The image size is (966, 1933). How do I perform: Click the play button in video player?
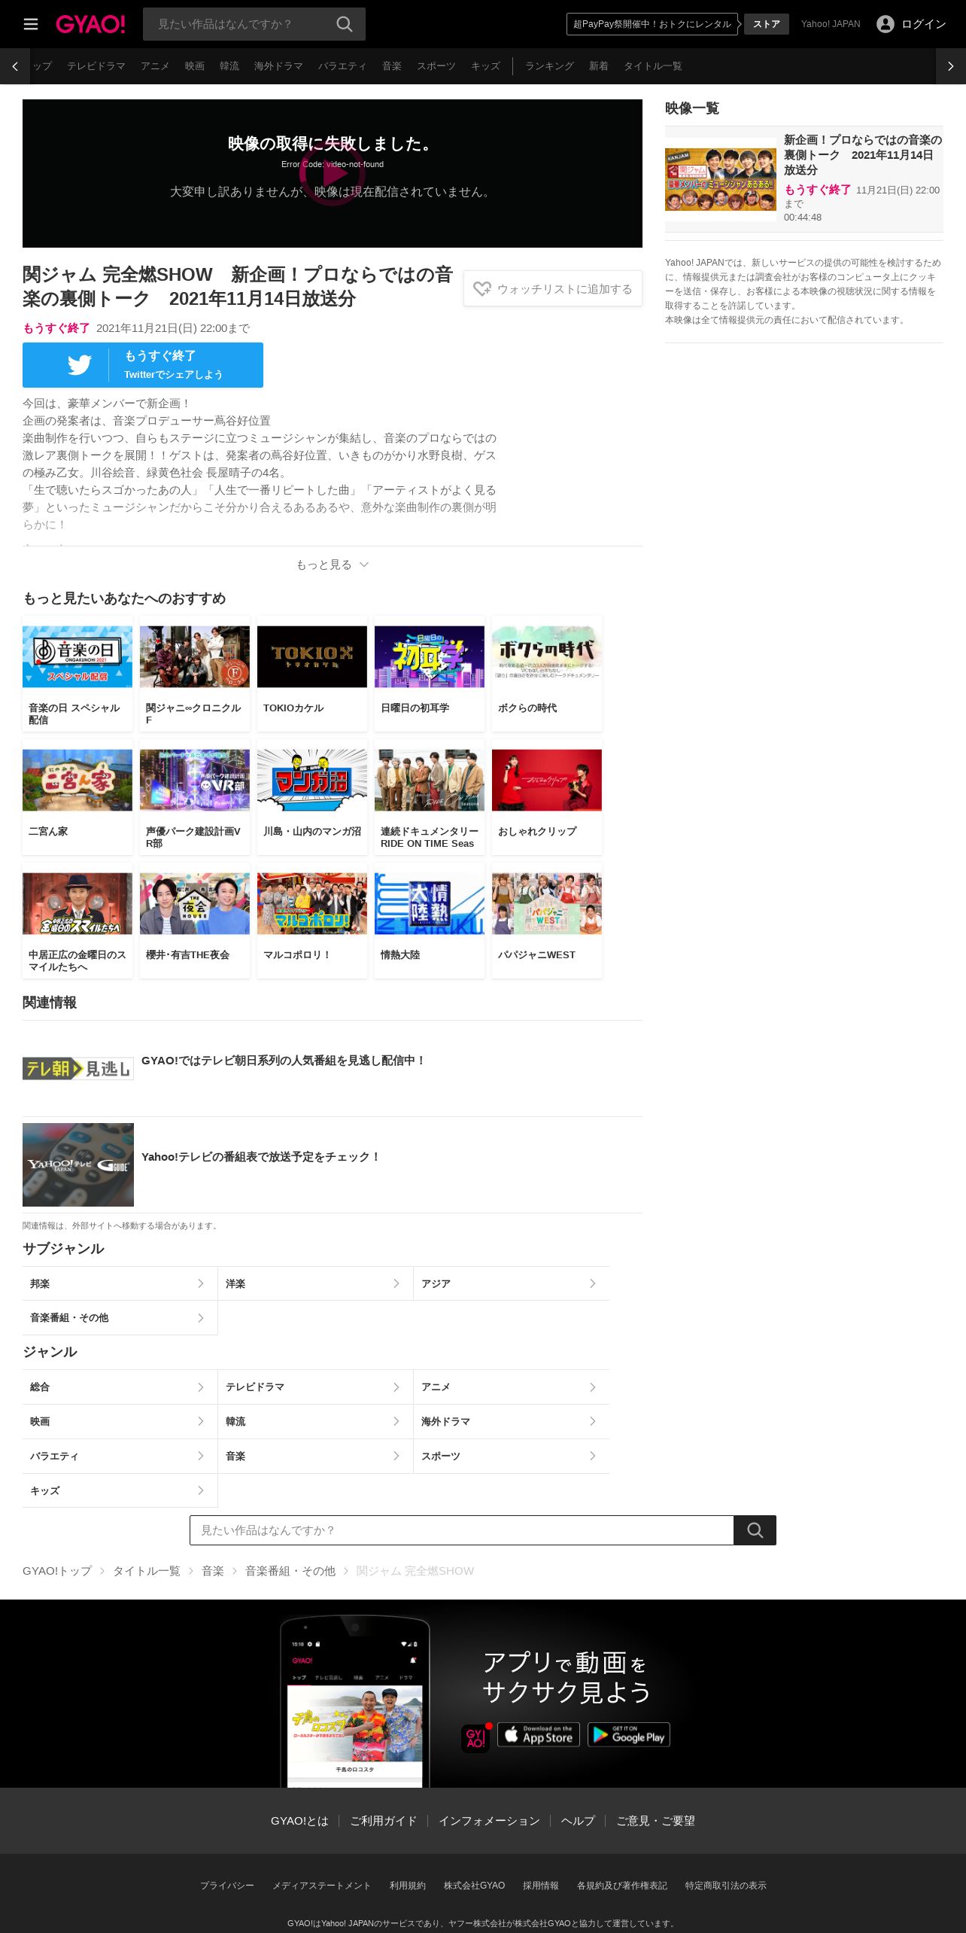click(332, 173)
